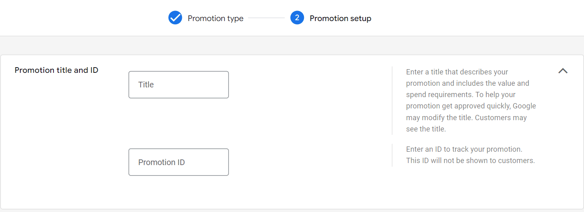Click 'This ID will not be shown' sentence

click(471, 161)
